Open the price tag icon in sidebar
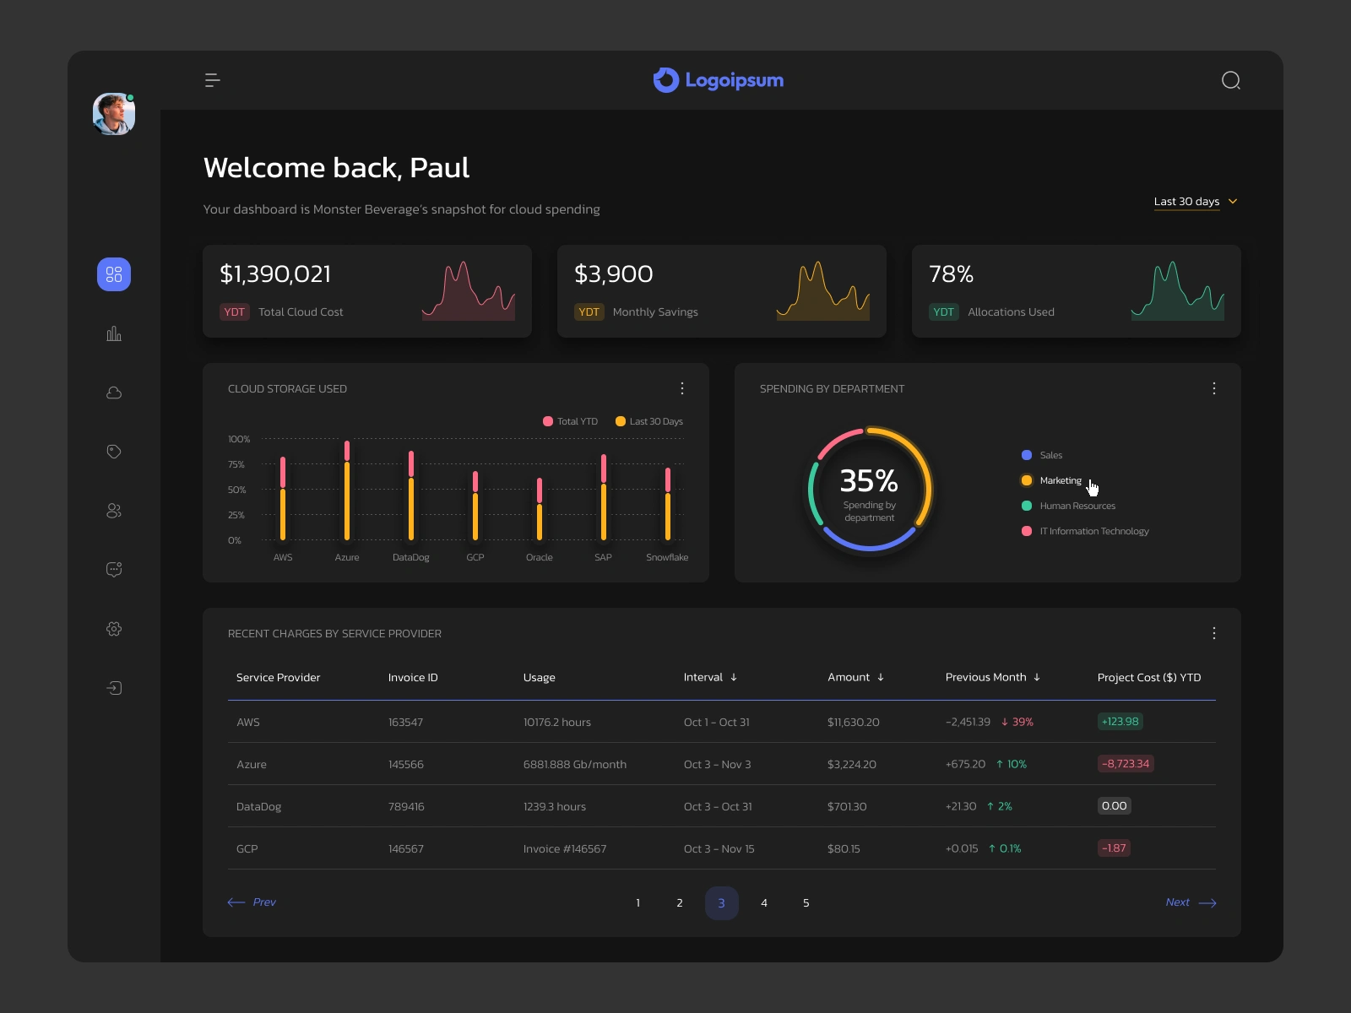This screenshot has height=1013, width=1351. [114, 452]
